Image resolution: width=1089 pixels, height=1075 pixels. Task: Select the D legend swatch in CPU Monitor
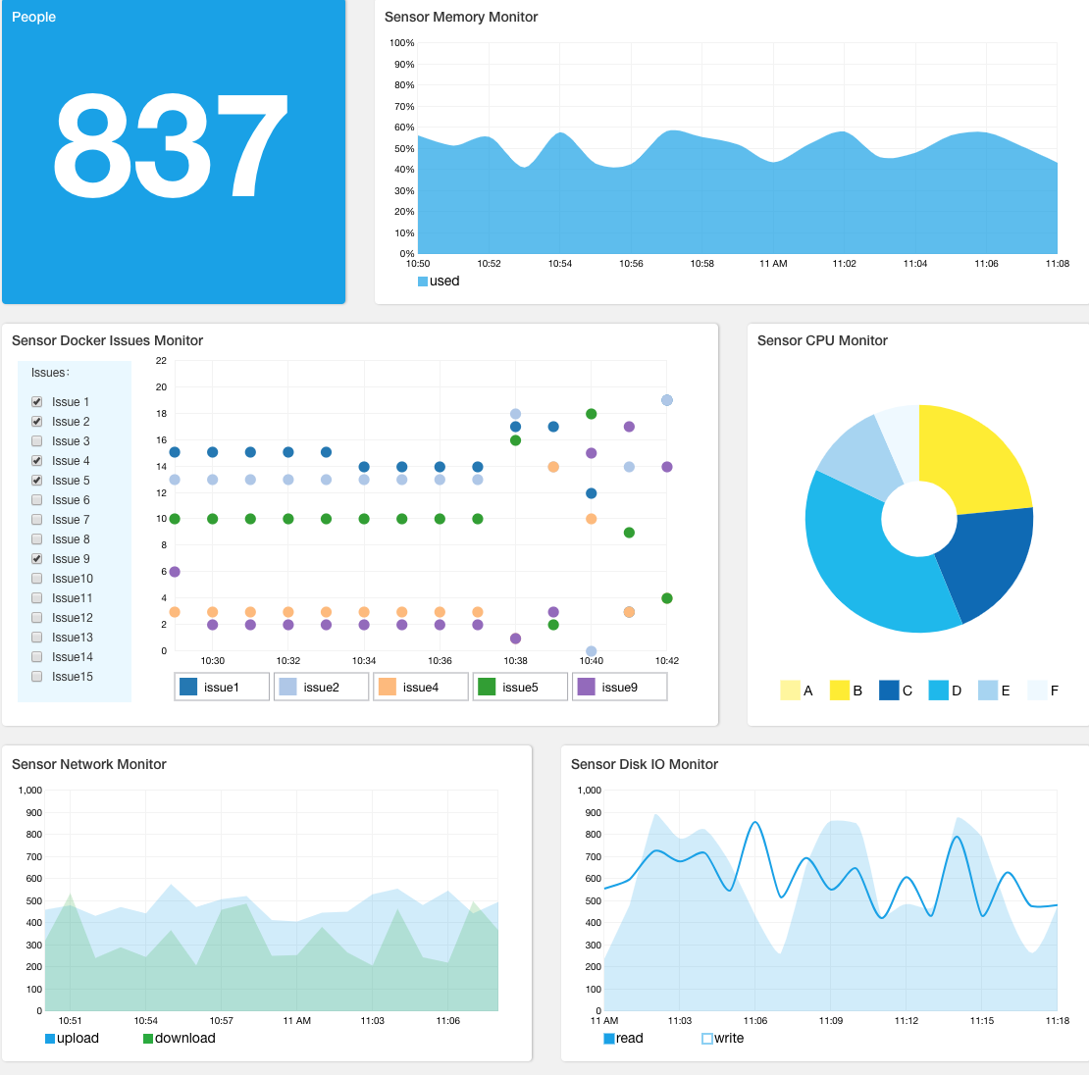939,691
